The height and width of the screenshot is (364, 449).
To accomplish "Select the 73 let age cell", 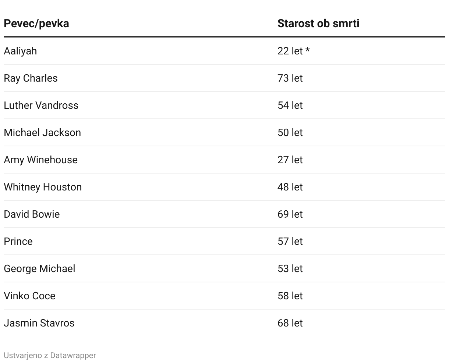I will (x=290, y=78).
